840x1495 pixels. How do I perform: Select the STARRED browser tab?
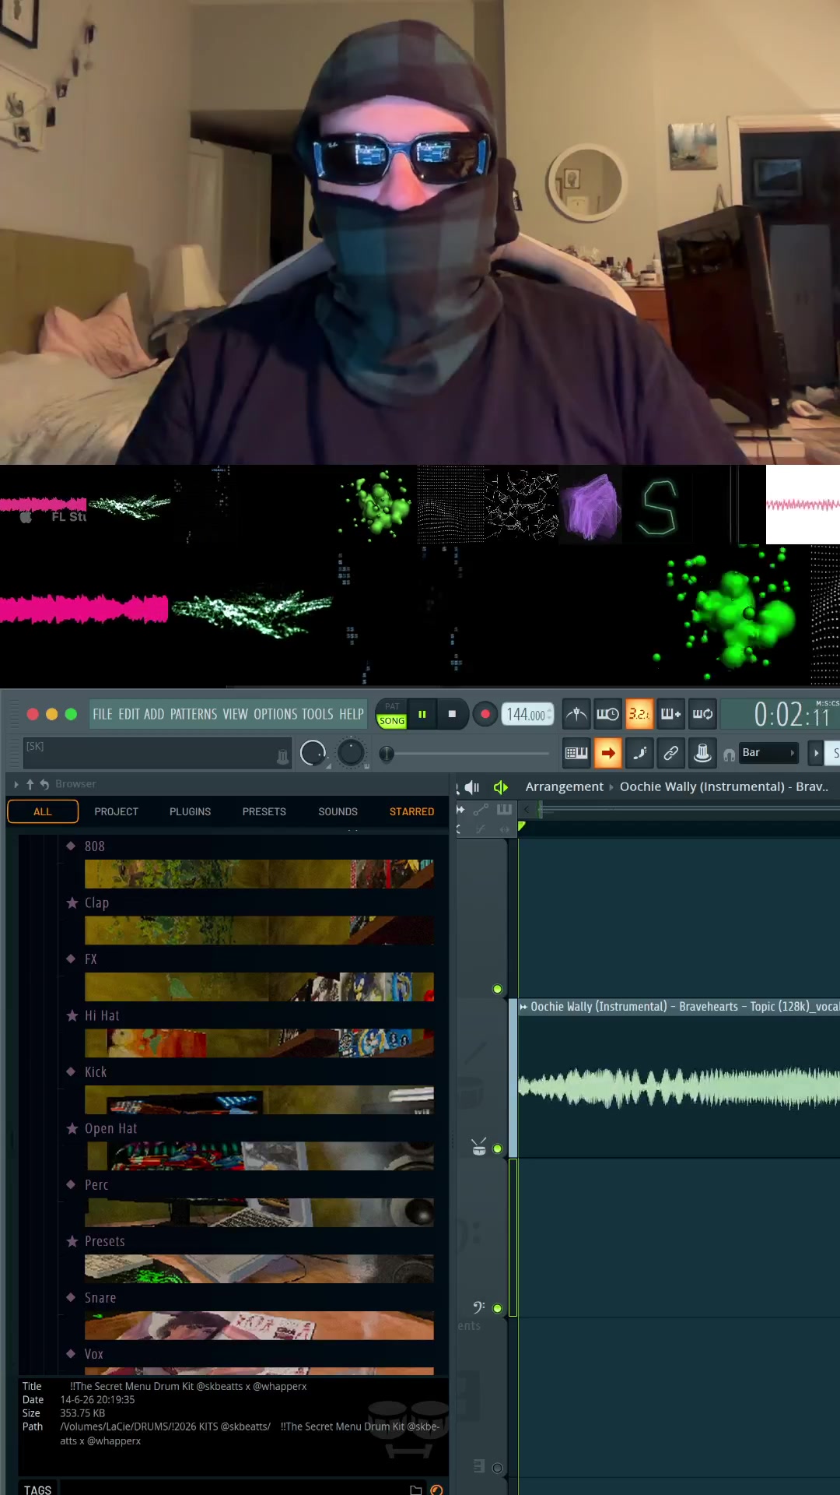[x=412, y=811]
